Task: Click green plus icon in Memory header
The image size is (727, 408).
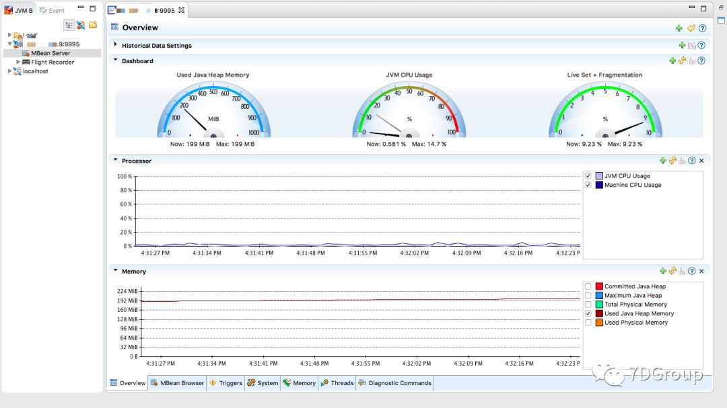Action: (662, 271)
